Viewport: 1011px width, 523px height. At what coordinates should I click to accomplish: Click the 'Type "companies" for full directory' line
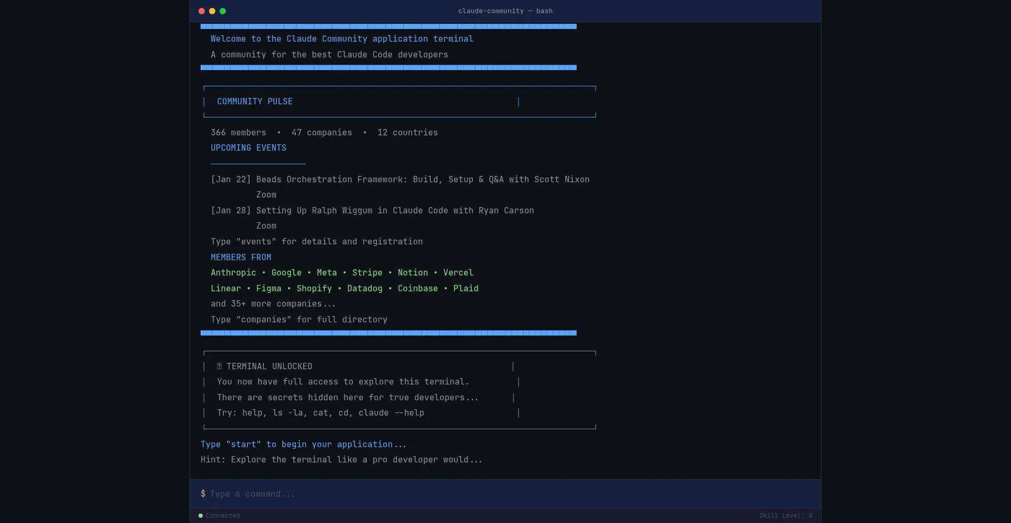pyautogui.click(x=299, y=320)
